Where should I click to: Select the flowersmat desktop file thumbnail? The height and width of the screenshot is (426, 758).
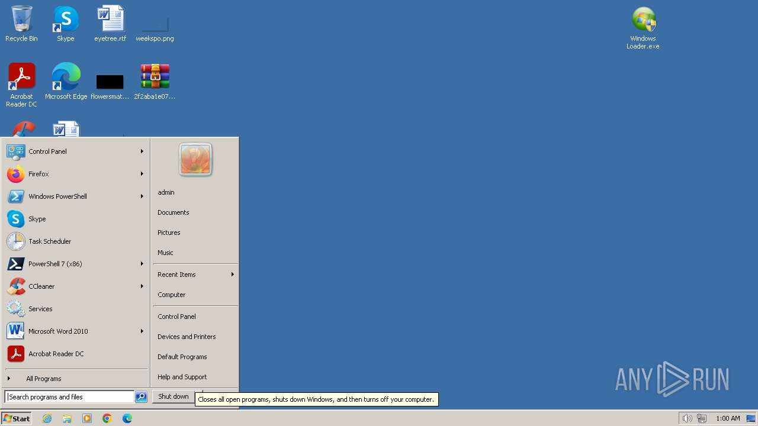[110, 82]
